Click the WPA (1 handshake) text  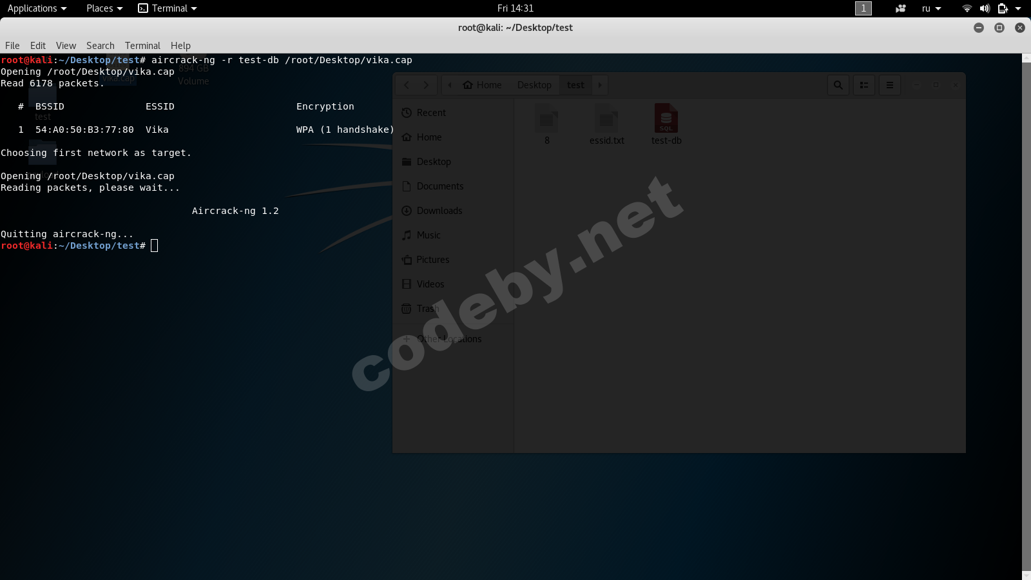pyautogui.click(x=345, y=130)
